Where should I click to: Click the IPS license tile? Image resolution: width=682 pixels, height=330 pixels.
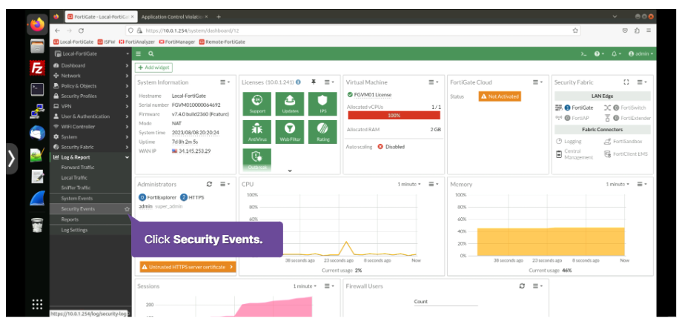pos(322,104)
